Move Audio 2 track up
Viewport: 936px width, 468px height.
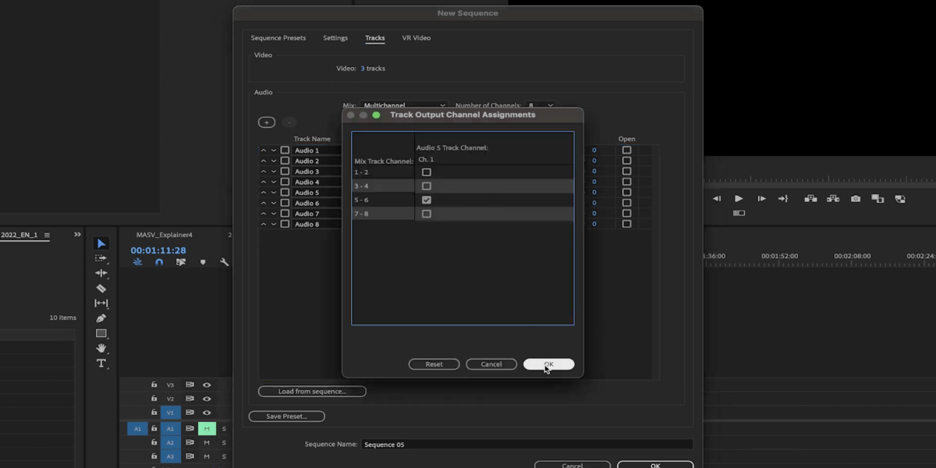click(x=264, y=161)
